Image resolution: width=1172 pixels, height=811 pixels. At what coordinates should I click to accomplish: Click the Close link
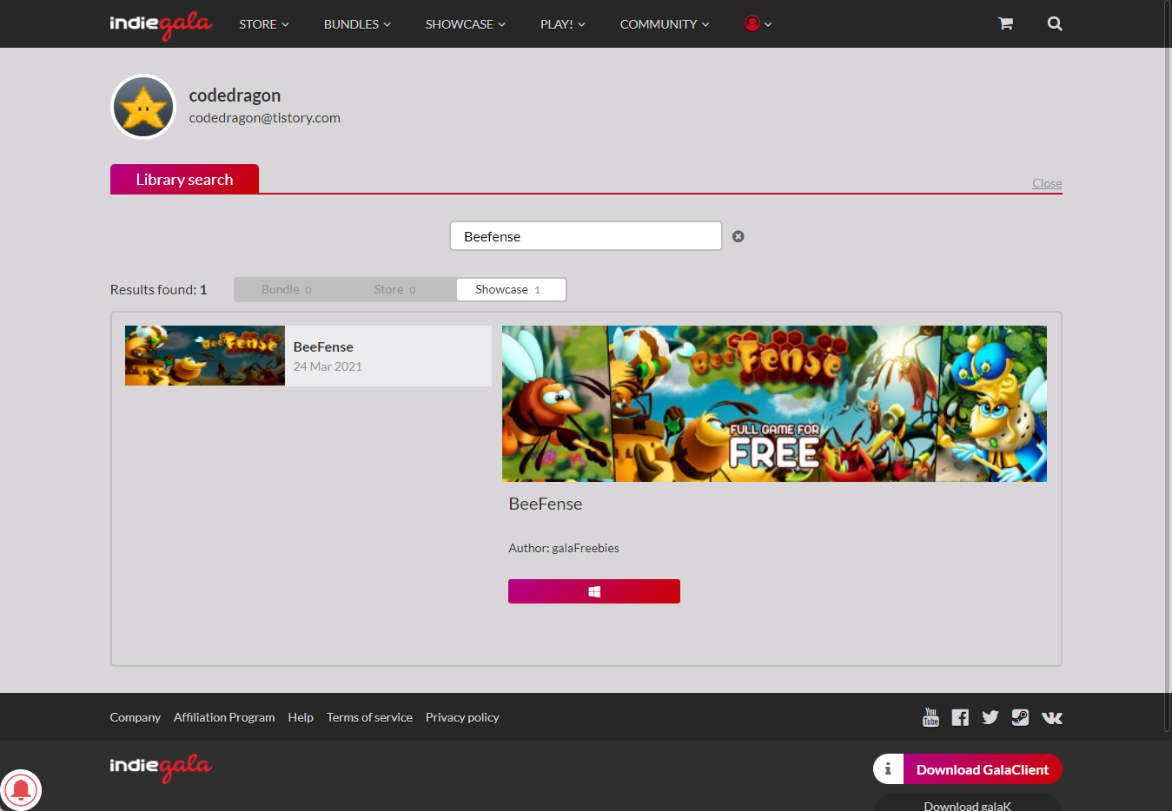(1047, 183)
